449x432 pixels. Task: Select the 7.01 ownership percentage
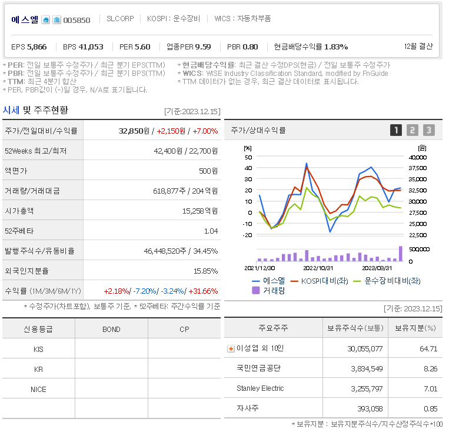(430, 389)
